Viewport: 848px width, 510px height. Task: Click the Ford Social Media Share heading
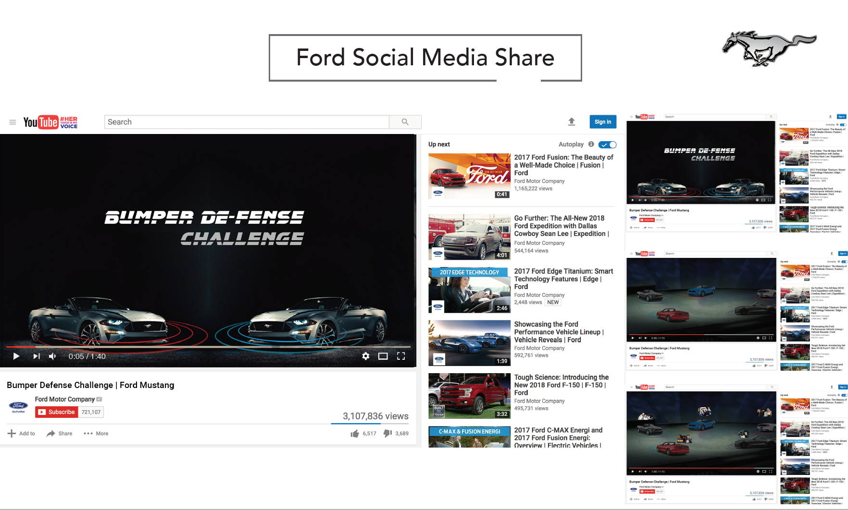coord(425,58)
